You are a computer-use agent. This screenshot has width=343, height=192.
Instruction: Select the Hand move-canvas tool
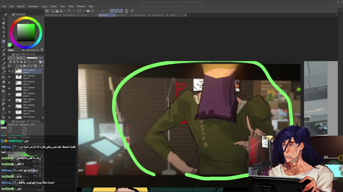tap(3, 23)
